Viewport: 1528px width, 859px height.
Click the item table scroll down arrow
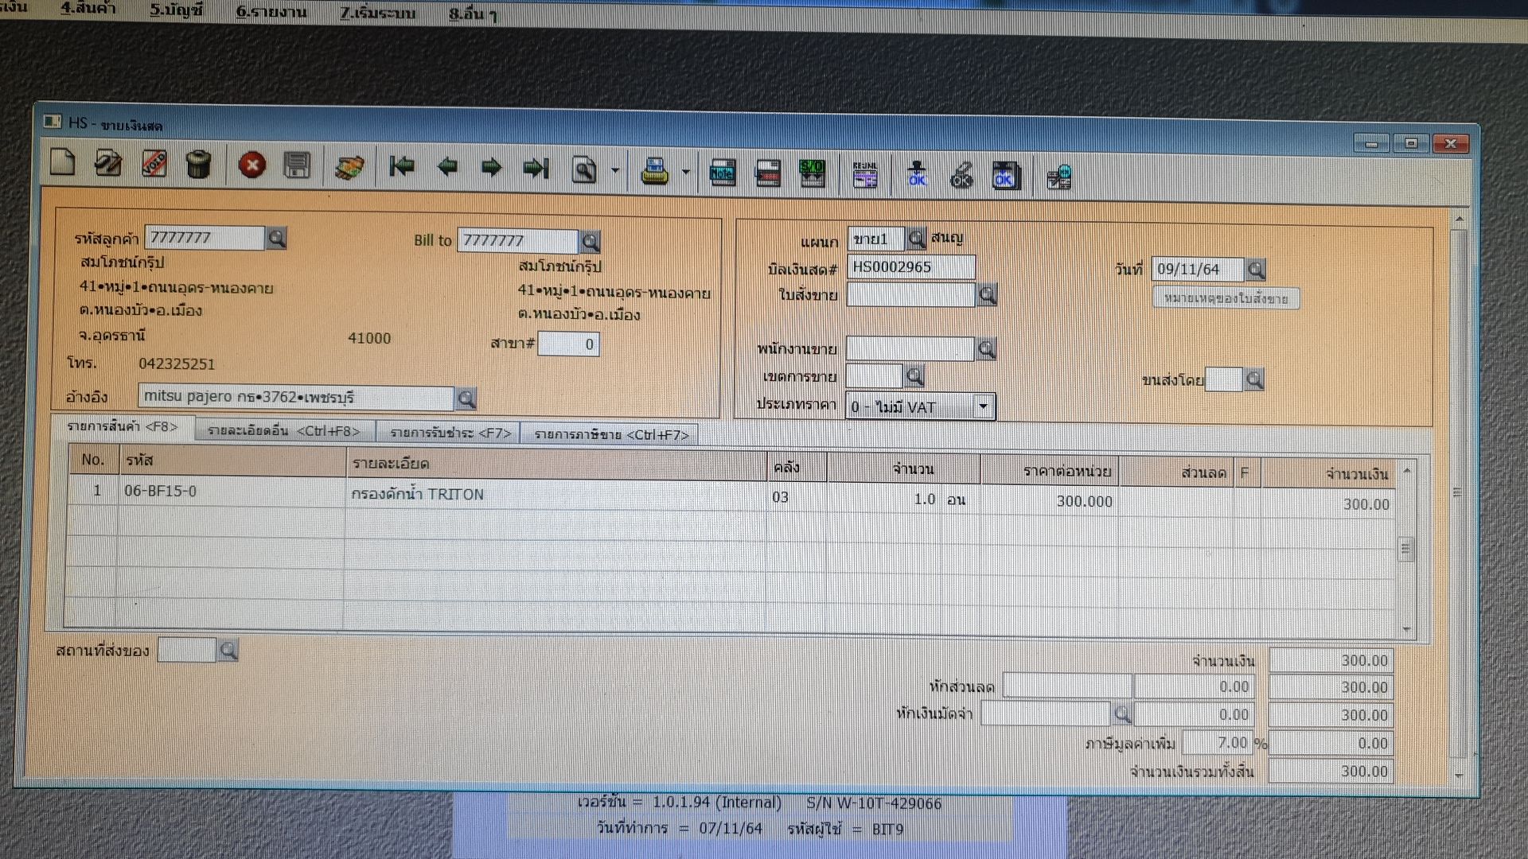(1406, 629)
